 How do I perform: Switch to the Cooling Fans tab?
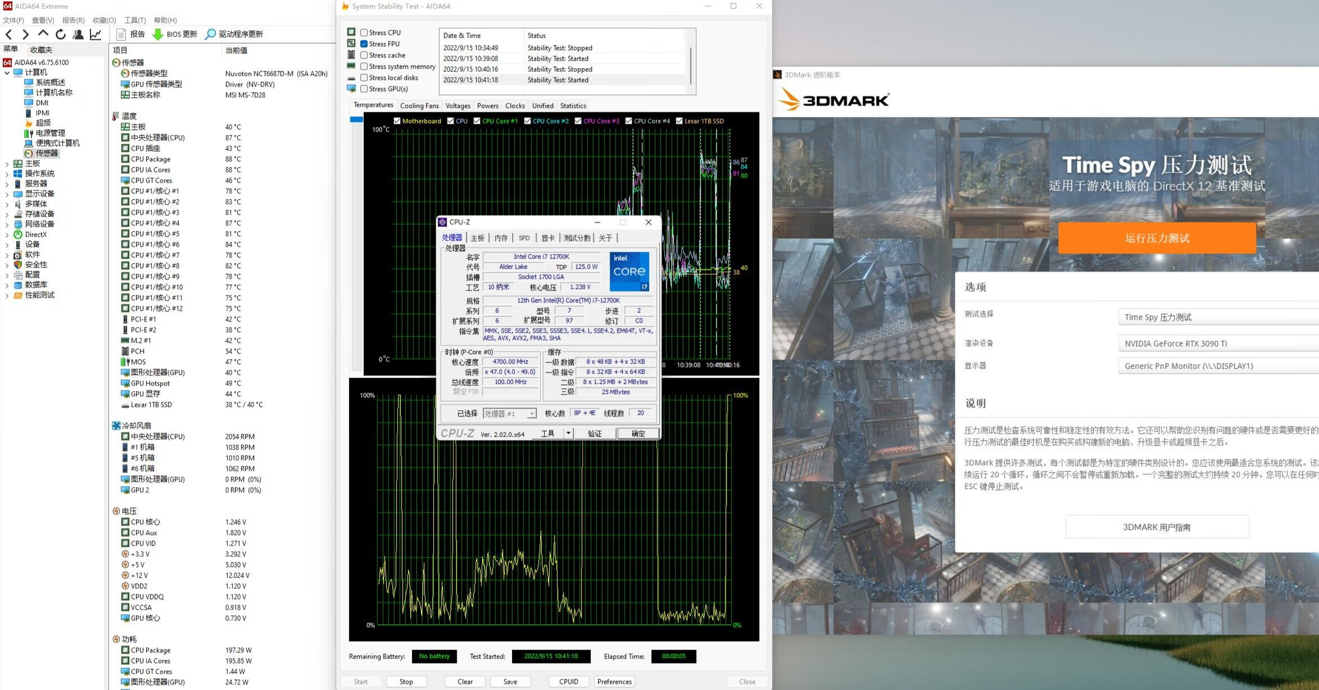419,106
